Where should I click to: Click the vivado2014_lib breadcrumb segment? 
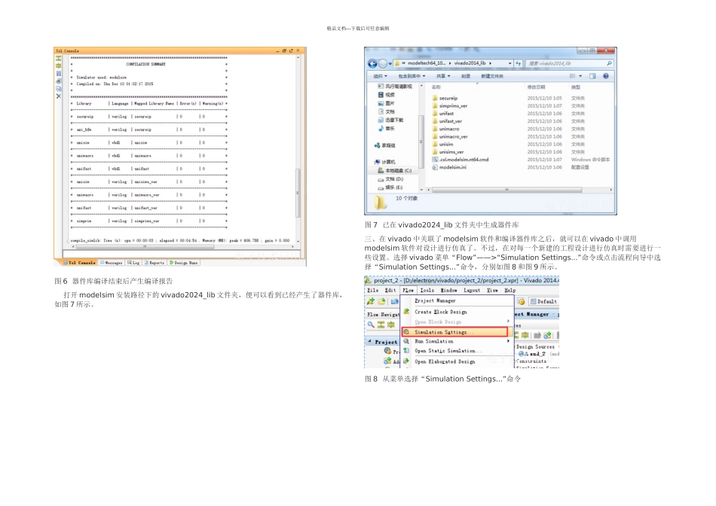click(470, 63)
